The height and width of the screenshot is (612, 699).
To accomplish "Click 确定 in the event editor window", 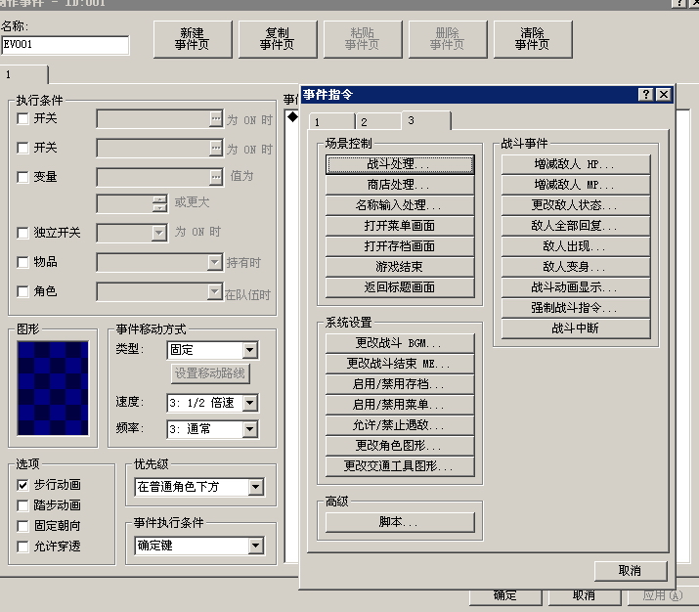I will [x=505, y=596].
